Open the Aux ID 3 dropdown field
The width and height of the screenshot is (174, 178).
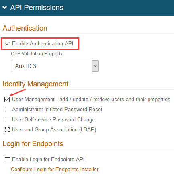click(x=55, y=66)
